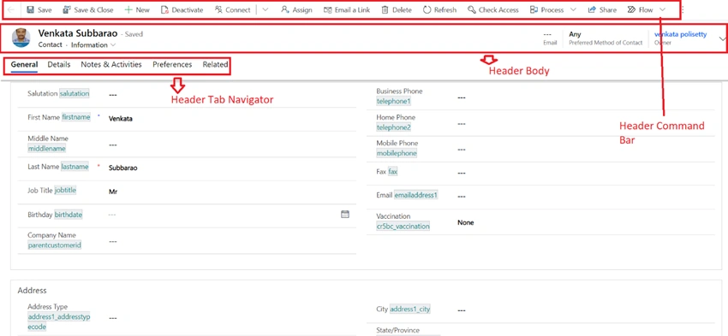Viewport: 728px width, 336px height.
Task: Click the 'parentcustomerid' schema name label
Action: pyautogui.click(x=55, y=245)
